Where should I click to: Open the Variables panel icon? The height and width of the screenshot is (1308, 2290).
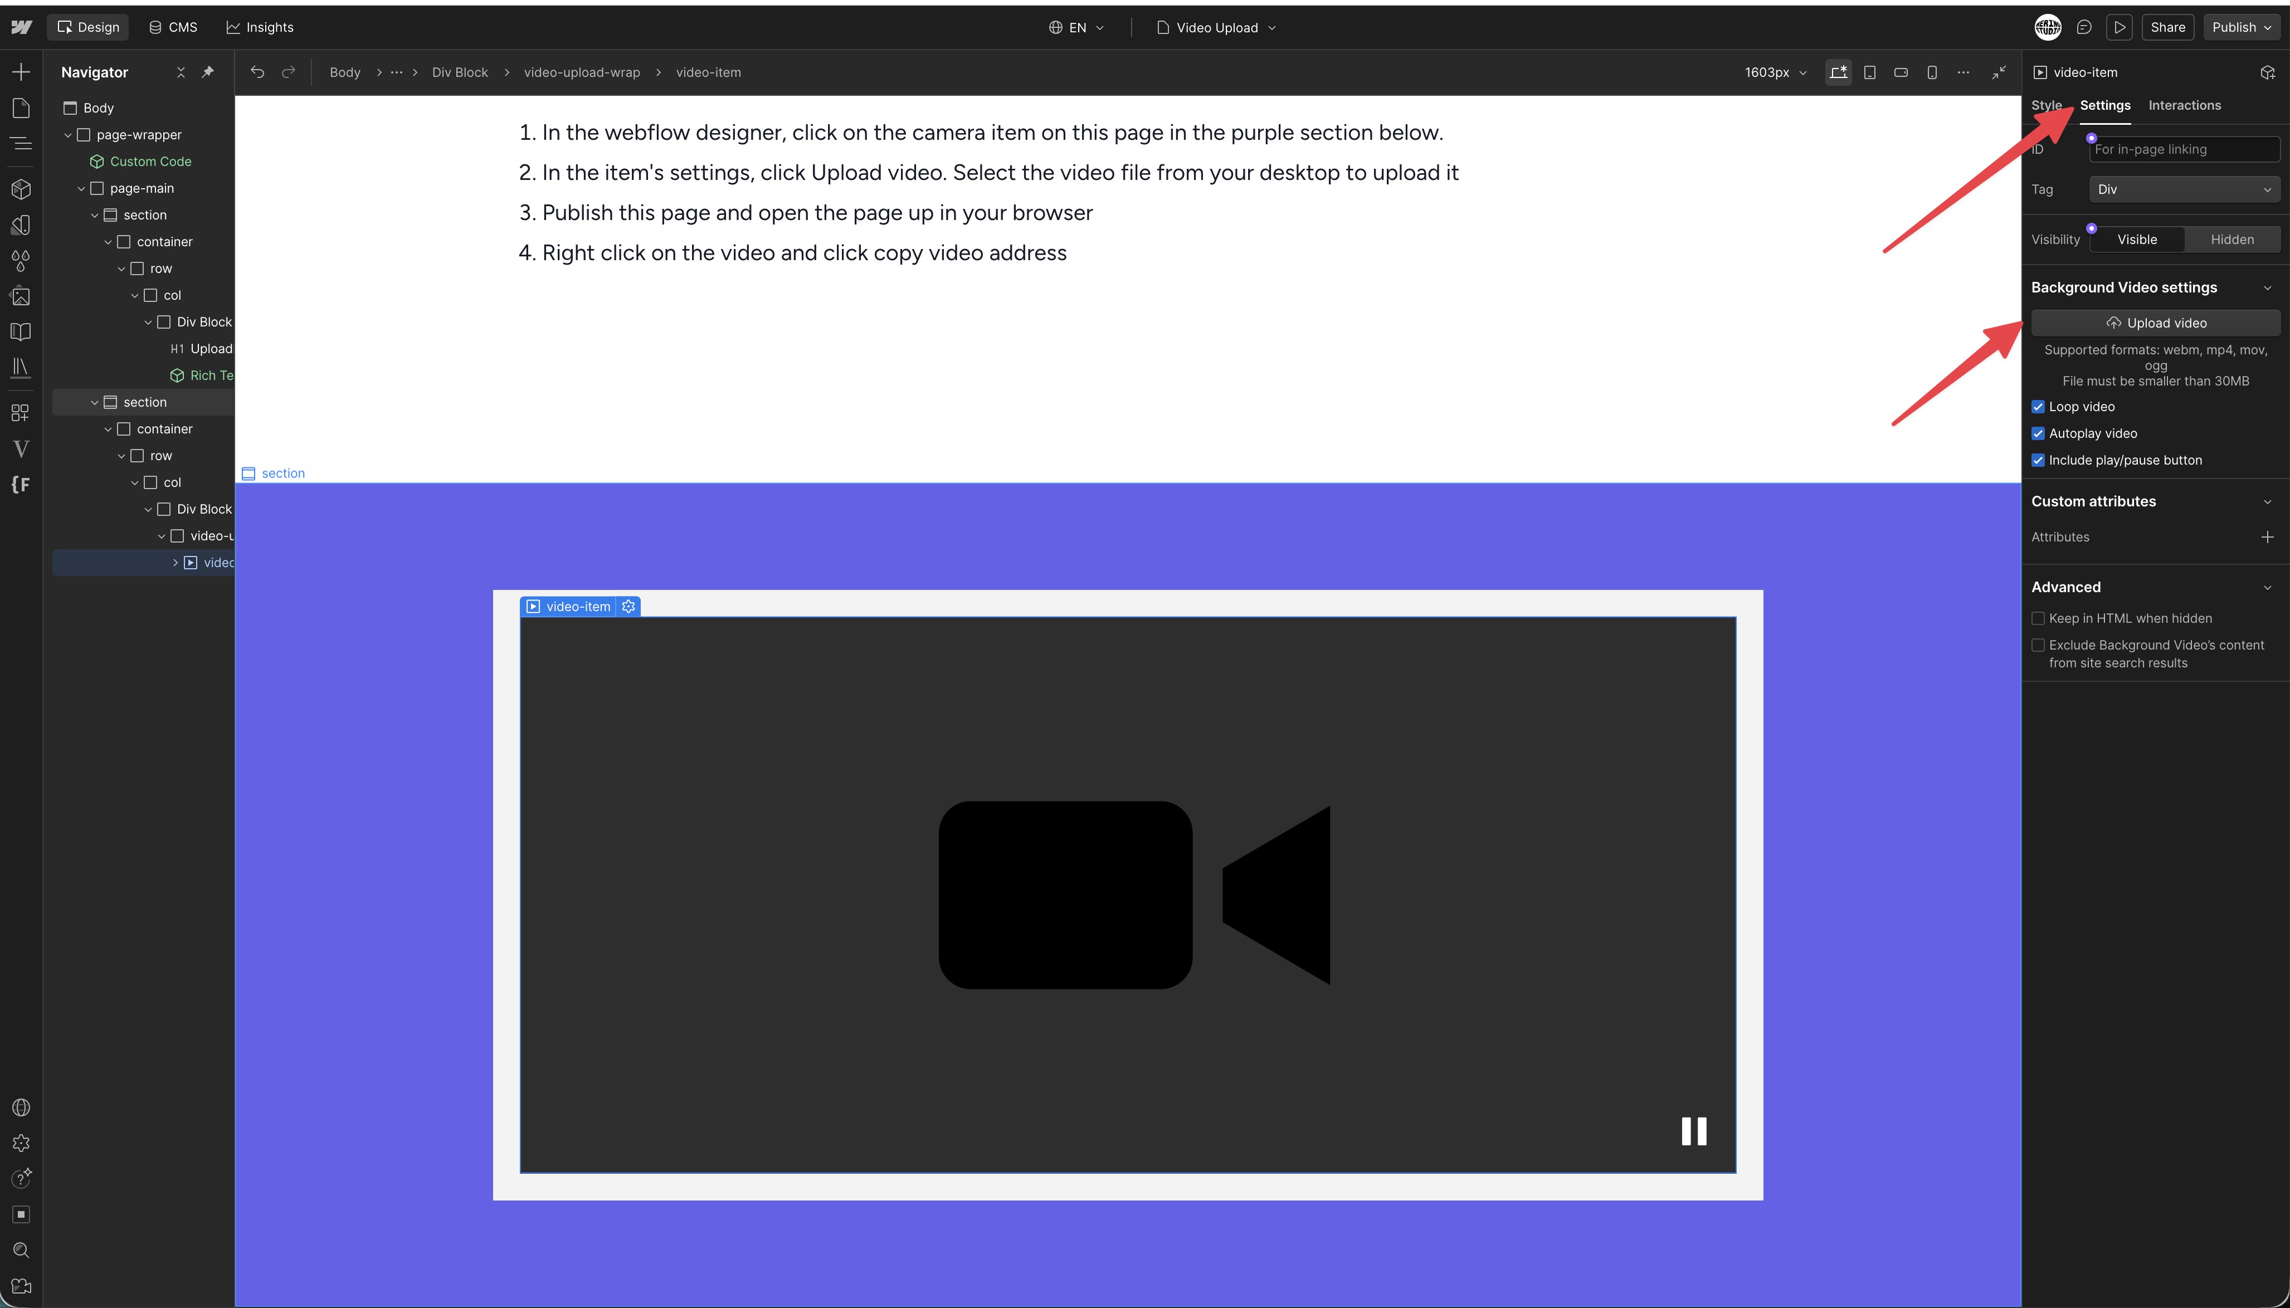(x=21, y=224)
